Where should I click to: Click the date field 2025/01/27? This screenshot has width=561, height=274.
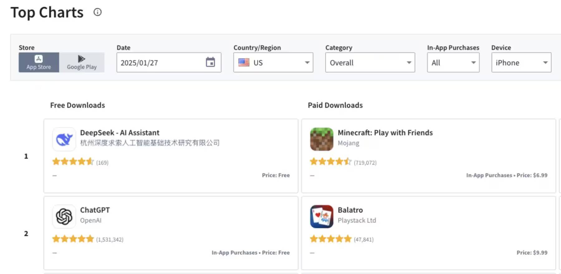pos(169,63)
